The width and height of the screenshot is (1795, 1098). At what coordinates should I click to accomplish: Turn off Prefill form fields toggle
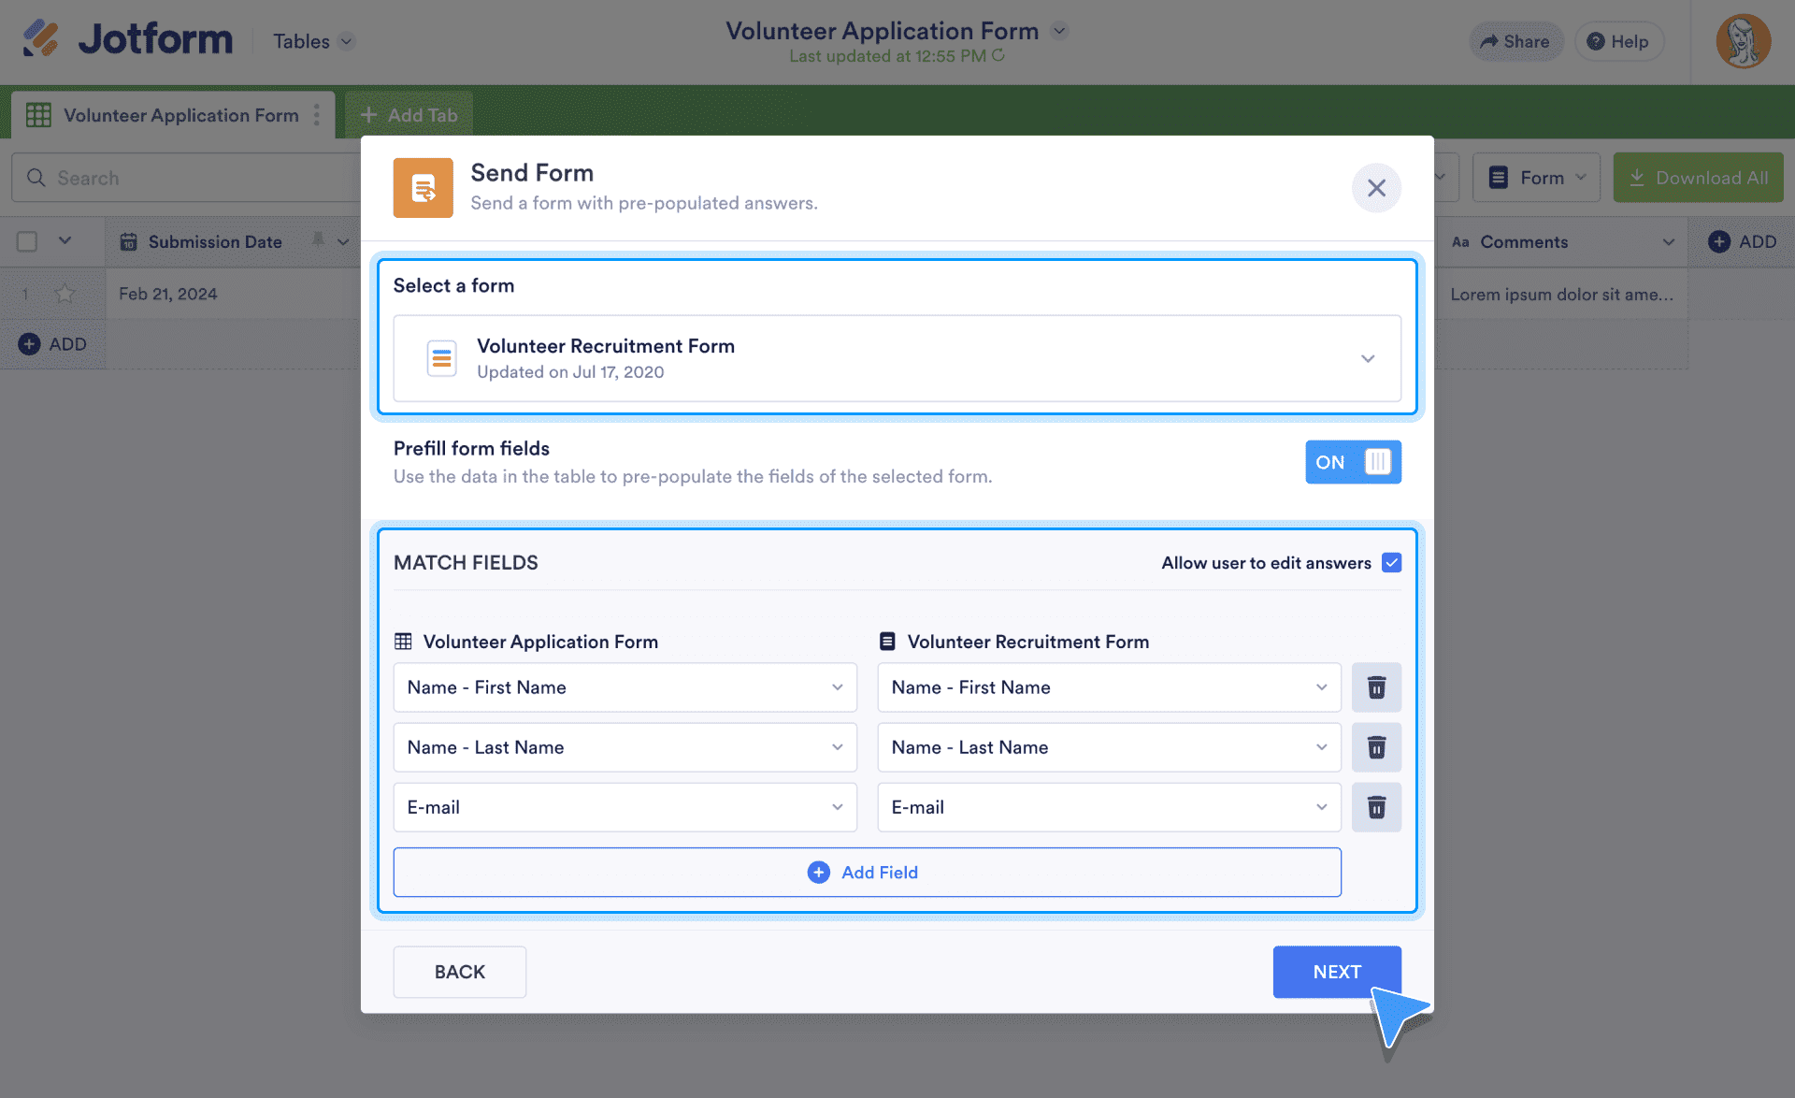click(1353, 462)
